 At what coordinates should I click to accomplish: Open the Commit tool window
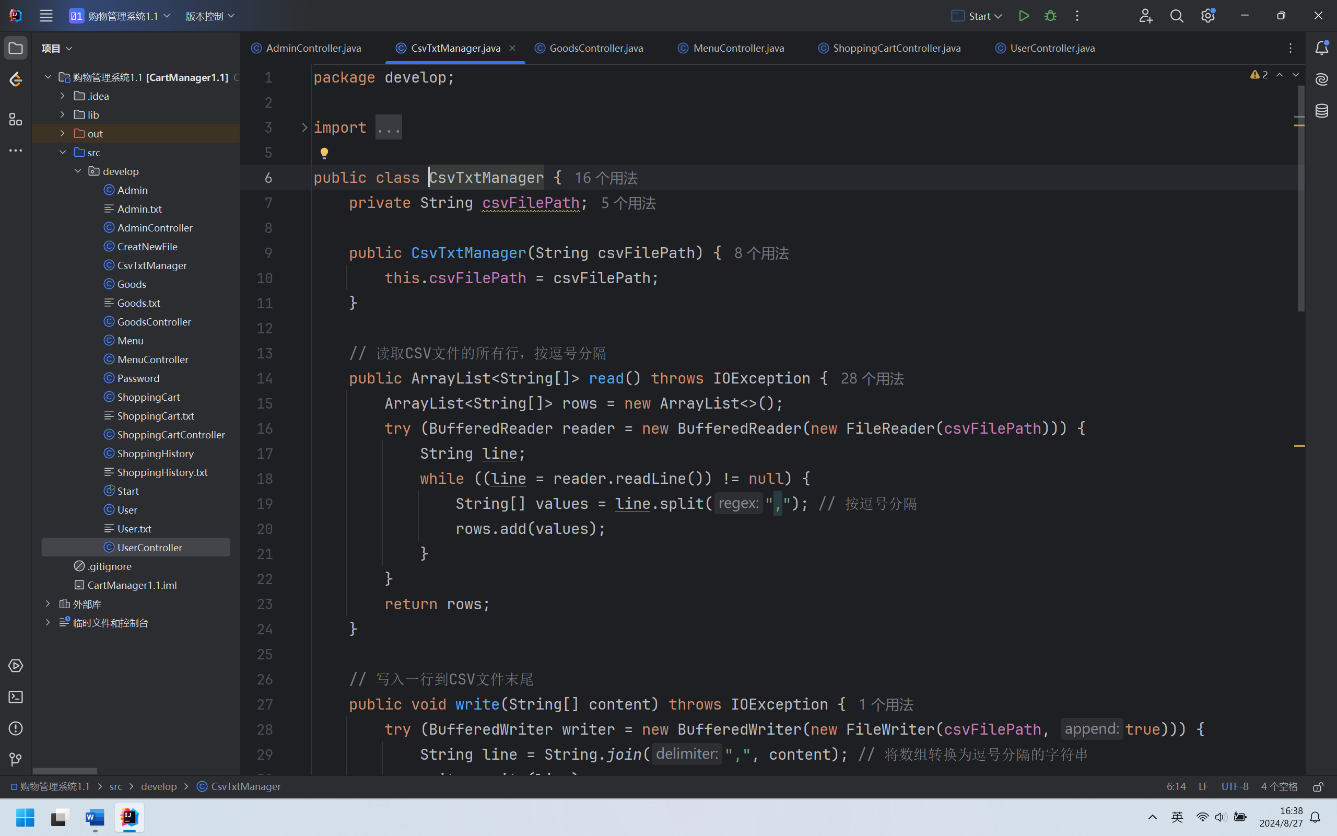[16, 79]
